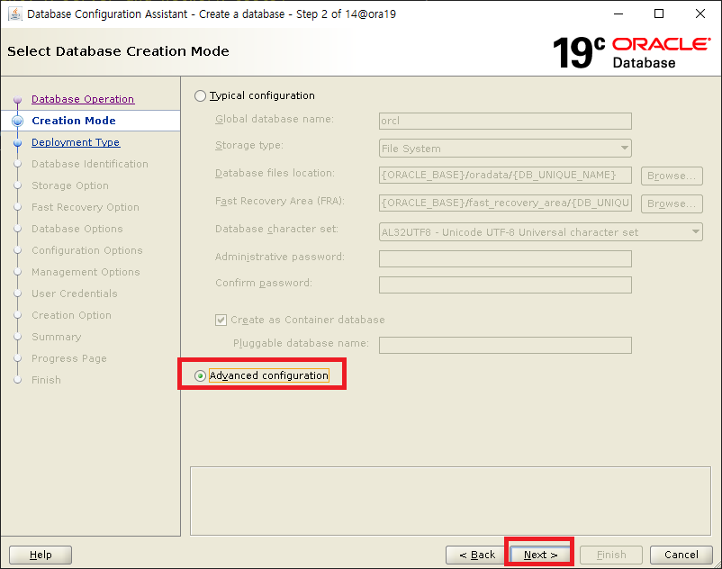
Task: Click Database Identification step in sidebar
Action: coord(90,164)
